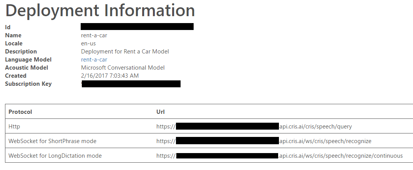Screen dimensions: 413x170
Task: Click the Protocol column header
Action: (x=20, y=112)
